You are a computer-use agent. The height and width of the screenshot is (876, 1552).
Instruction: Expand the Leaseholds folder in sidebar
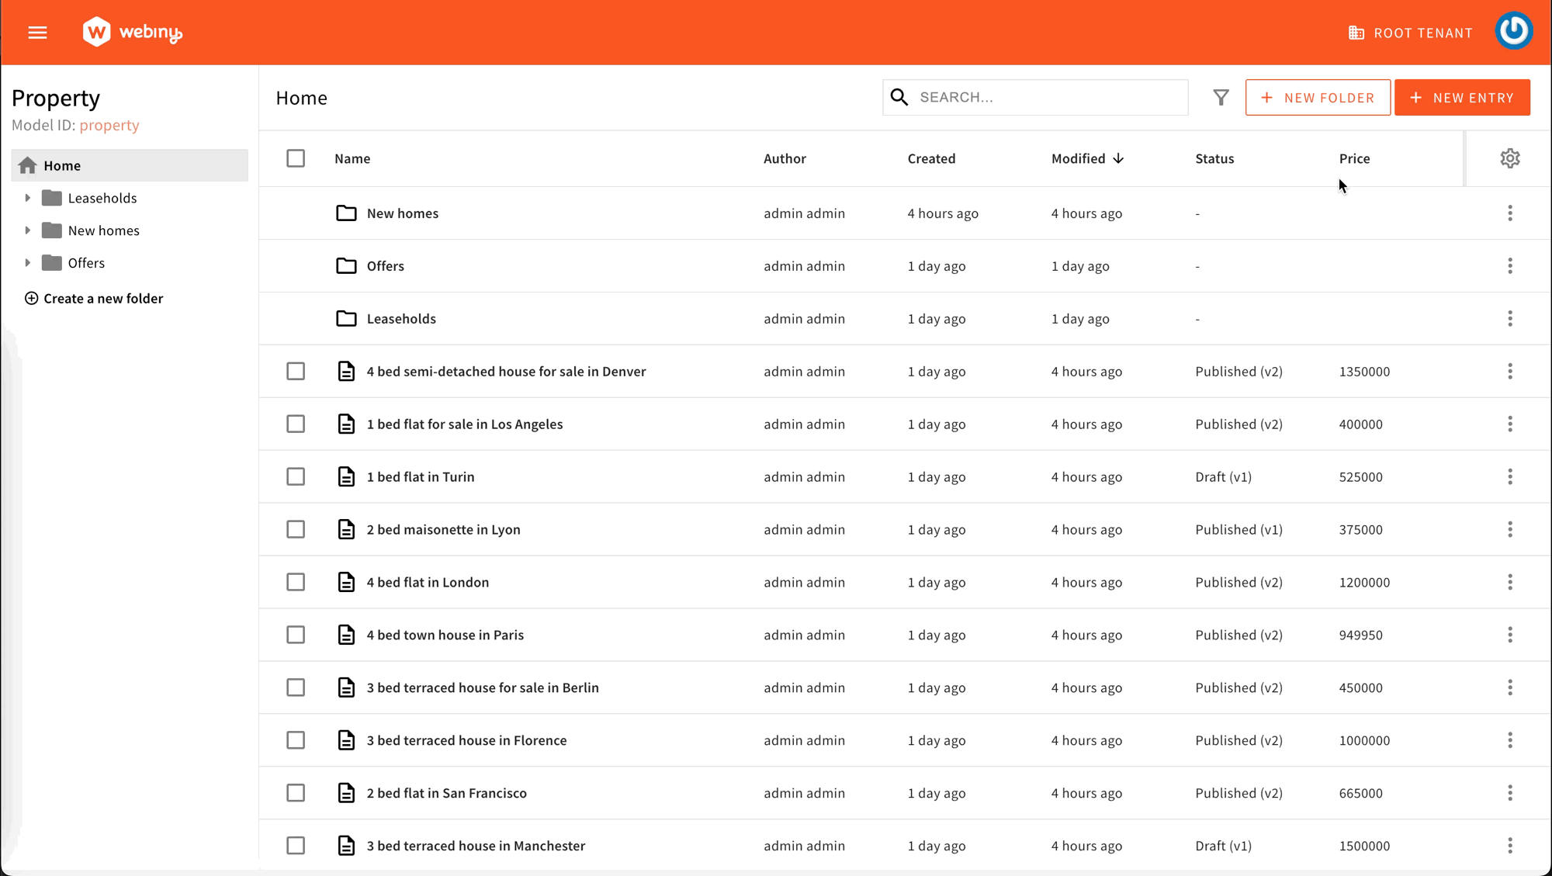pos(28,197)
